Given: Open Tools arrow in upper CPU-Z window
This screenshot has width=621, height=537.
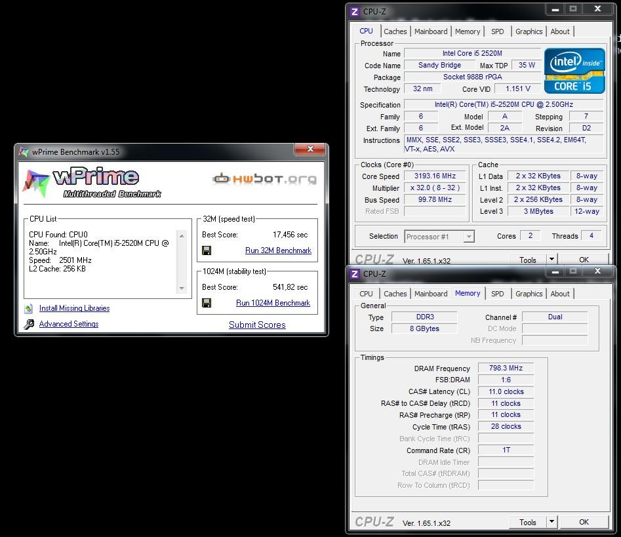Looking at the screenshot, I should 551,260.
